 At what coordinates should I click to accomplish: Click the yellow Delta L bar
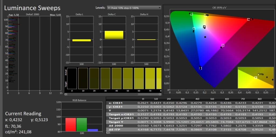pos(81,40)
